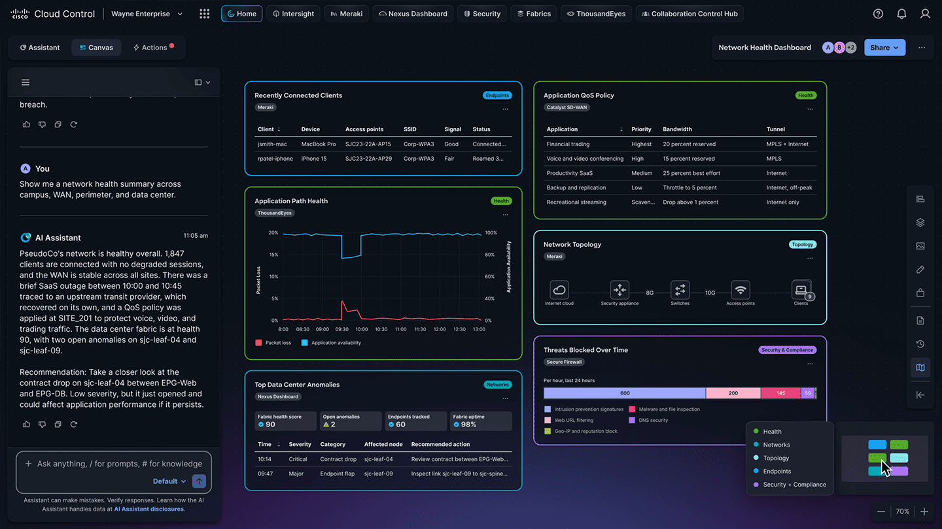Open the AI Assistant disclosures link

coord(148,509)
